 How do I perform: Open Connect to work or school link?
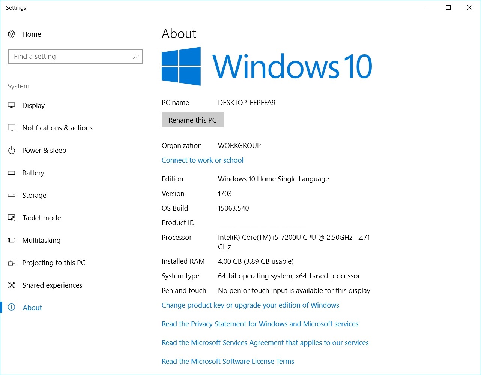(203, 160)
